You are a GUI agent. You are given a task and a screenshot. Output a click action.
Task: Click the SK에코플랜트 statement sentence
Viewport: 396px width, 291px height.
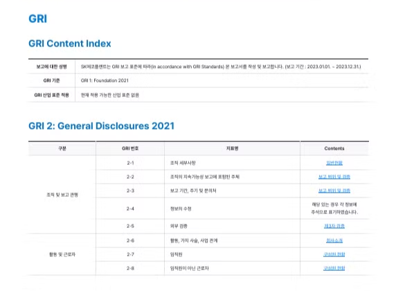(x=221, y=67)
